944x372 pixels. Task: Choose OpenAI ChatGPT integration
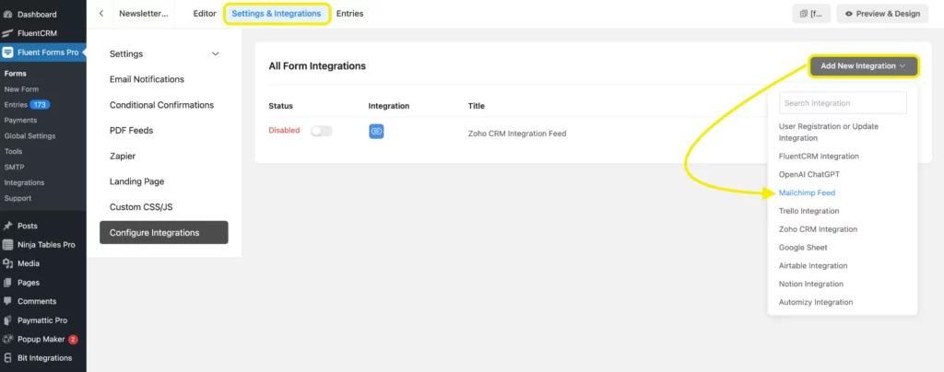point(809,174)
